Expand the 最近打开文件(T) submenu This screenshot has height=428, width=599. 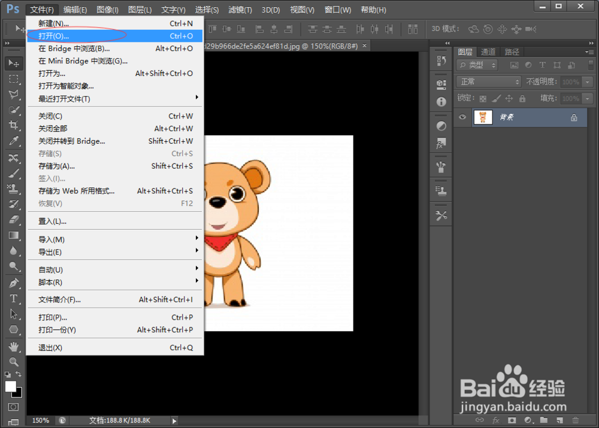point(114,99)
